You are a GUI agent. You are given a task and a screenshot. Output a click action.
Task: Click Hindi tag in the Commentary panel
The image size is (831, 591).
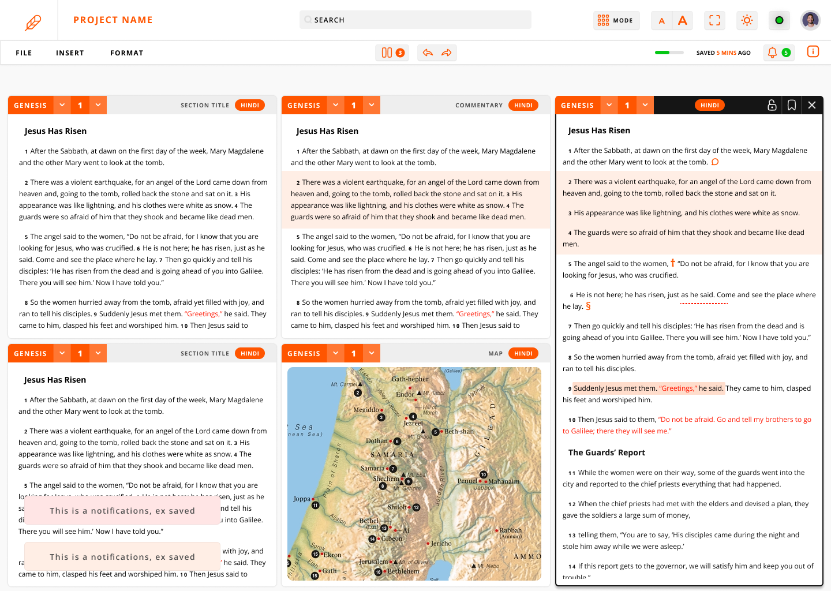coord(523,105)
